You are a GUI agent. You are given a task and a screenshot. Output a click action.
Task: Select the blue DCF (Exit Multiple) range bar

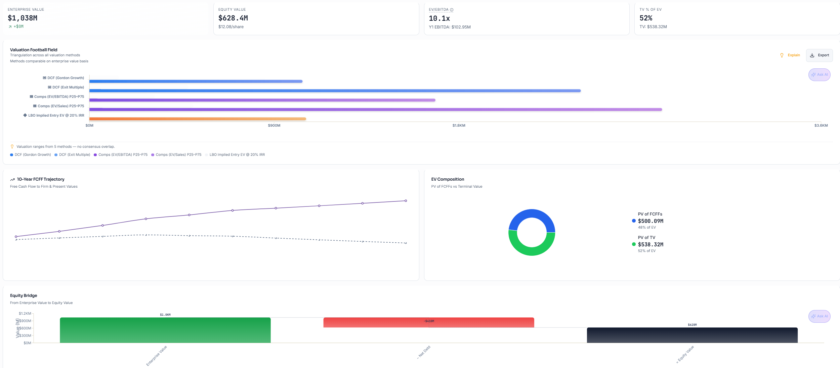(335, 91)
